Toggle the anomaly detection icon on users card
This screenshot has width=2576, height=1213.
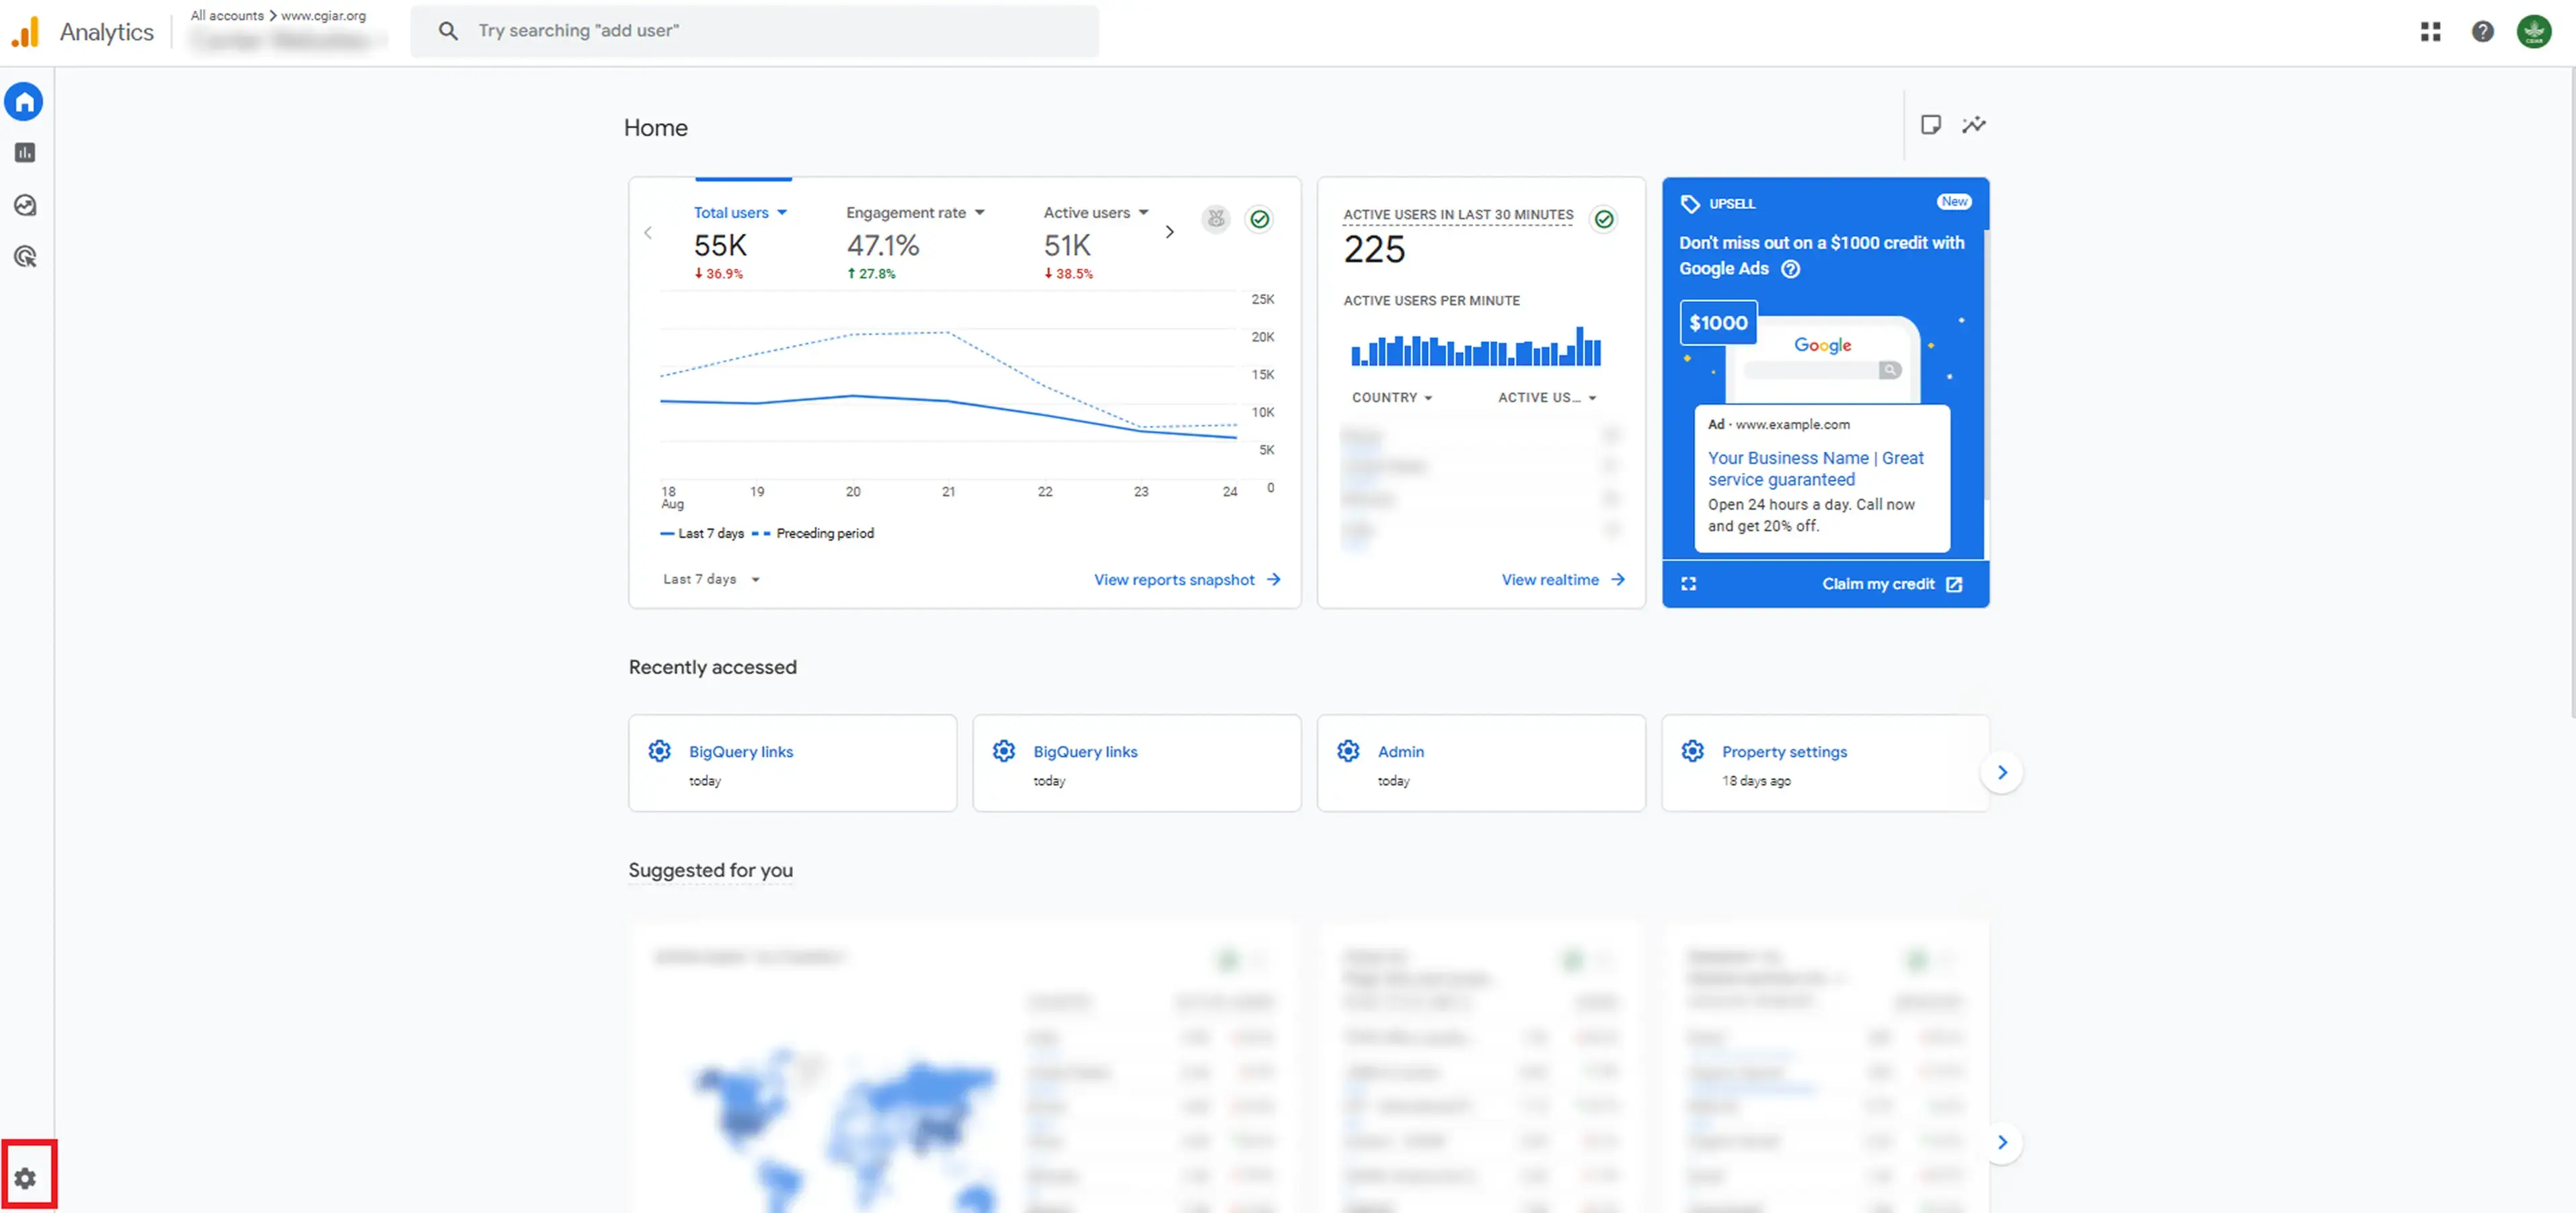click(1215, 219)
